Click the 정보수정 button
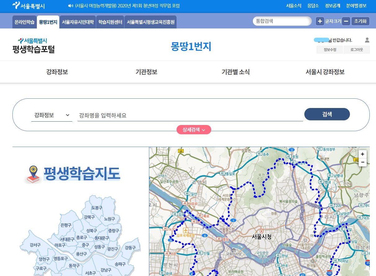 (x=330, y=50)
